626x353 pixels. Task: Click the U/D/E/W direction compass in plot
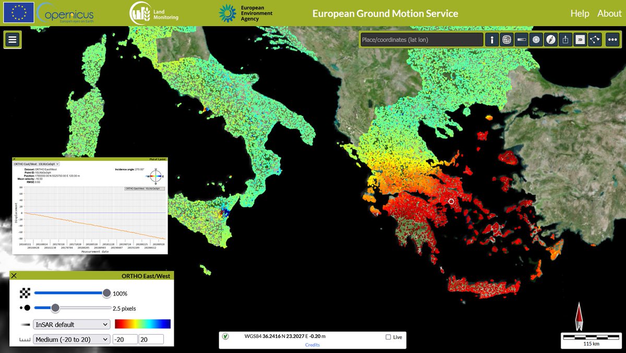(155, 176)
